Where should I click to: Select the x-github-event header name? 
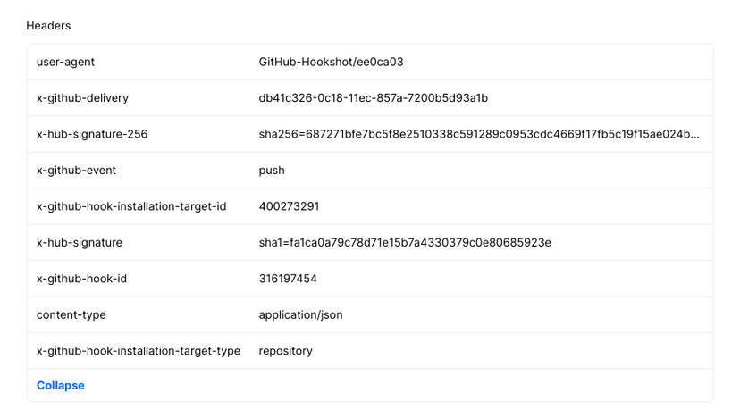(x=77, y=170)
